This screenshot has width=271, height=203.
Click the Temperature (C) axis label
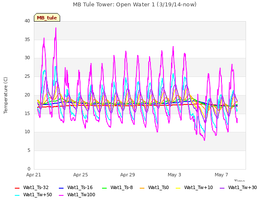click(6, 95)
